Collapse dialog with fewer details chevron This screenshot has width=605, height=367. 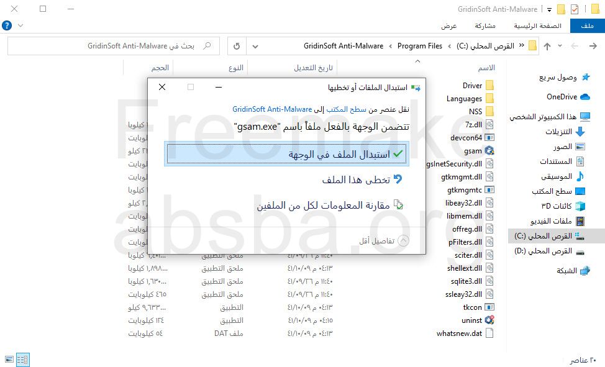point(403,240)
